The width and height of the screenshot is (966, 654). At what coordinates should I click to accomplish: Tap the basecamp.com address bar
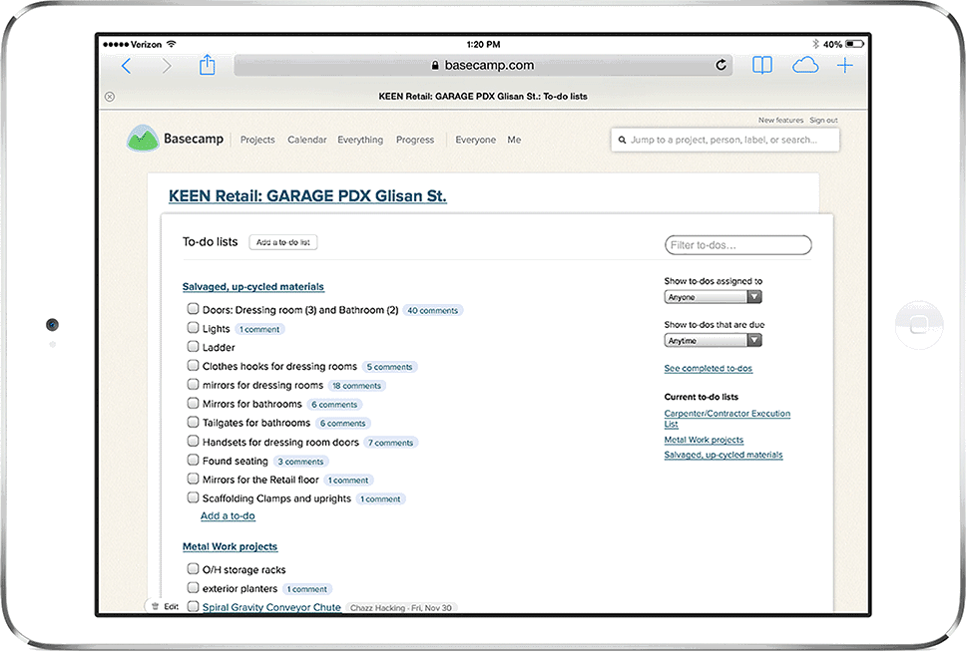pos(484,66)
